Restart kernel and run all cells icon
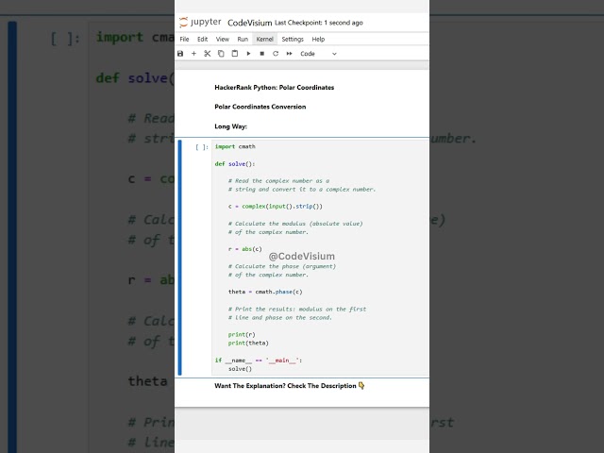This screenshot has height=453, width=604. tap(290, 54)
